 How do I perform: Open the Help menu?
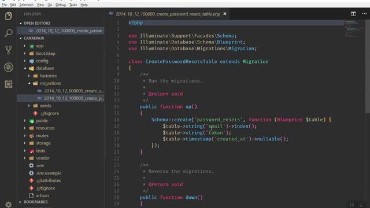click(84, 5)
